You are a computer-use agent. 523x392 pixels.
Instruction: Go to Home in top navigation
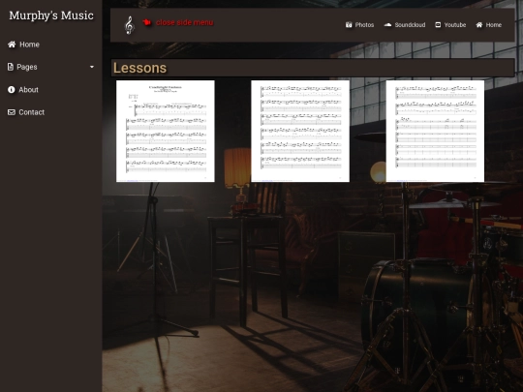(x=489, y=24)
